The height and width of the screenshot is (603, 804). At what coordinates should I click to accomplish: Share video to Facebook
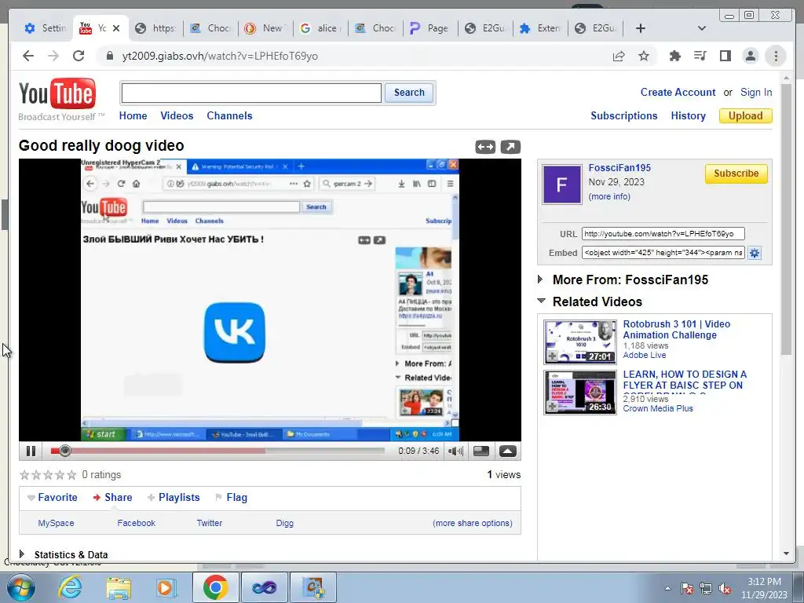[x=136, y=523]
